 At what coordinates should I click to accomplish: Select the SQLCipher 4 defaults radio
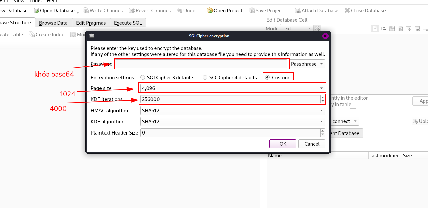[205, 78]
